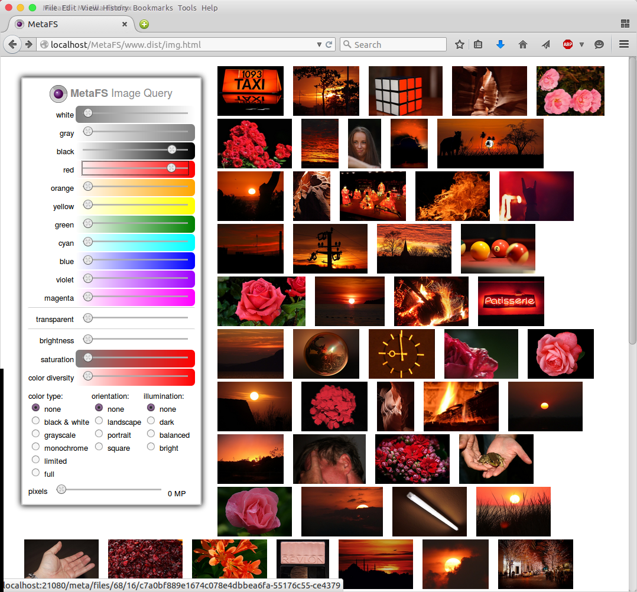This screenshot has height=592, width=637.
Task: Click the blue color slider
Action: [135, 259]
